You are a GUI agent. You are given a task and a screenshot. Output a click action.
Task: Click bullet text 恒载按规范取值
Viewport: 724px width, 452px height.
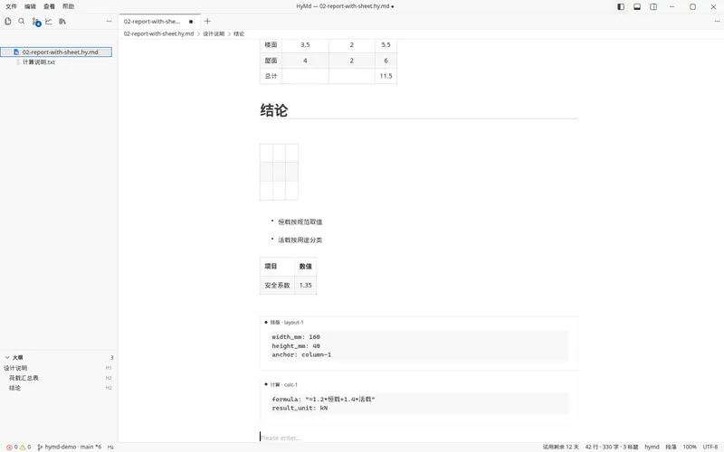[300, 221]
